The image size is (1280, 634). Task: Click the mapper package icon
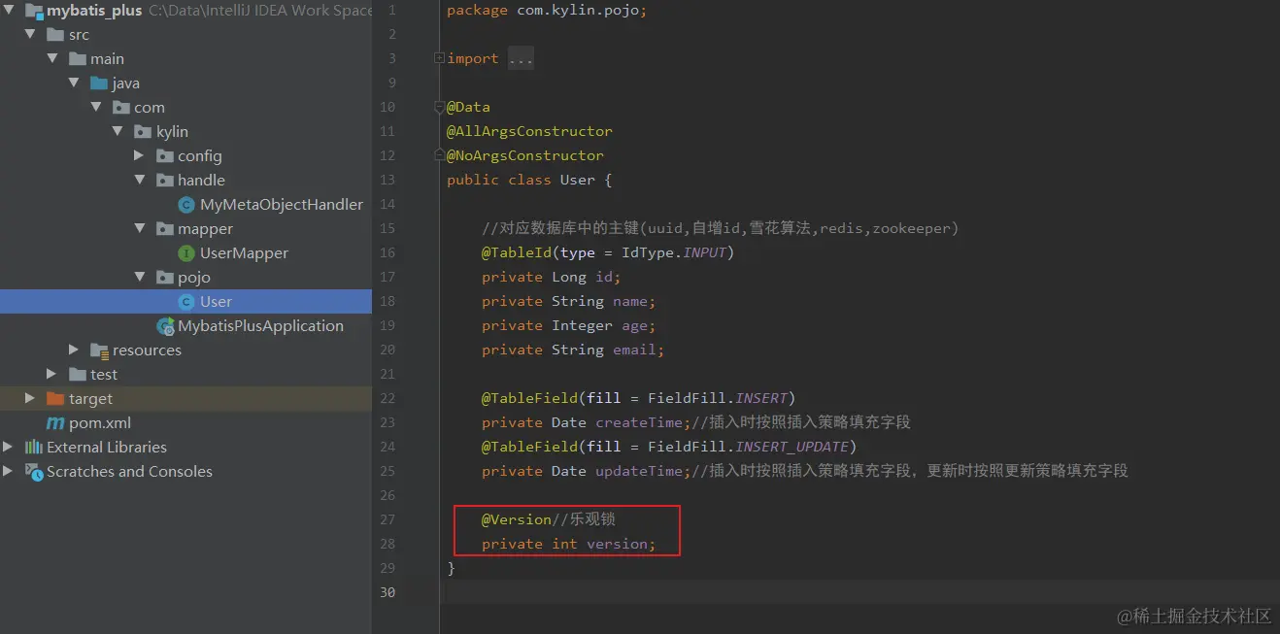pos(165,229)
